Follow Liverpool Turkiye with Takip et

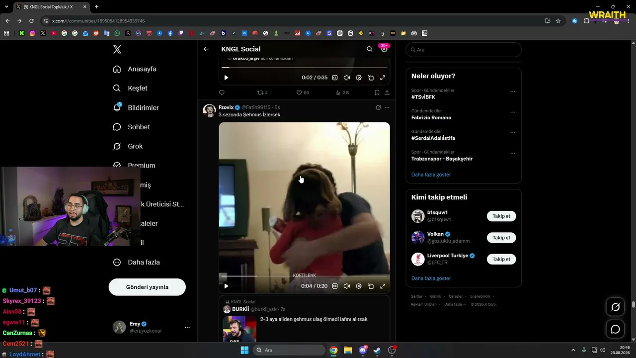coord(501,259)
